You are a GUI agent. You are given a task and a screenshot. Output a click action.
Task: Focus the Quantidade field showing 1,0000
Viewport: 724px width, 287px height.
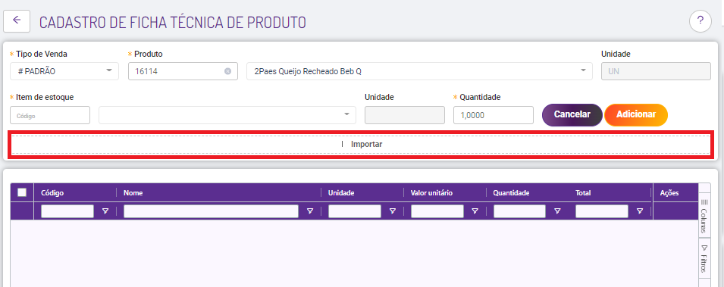(x=493, y=115)
